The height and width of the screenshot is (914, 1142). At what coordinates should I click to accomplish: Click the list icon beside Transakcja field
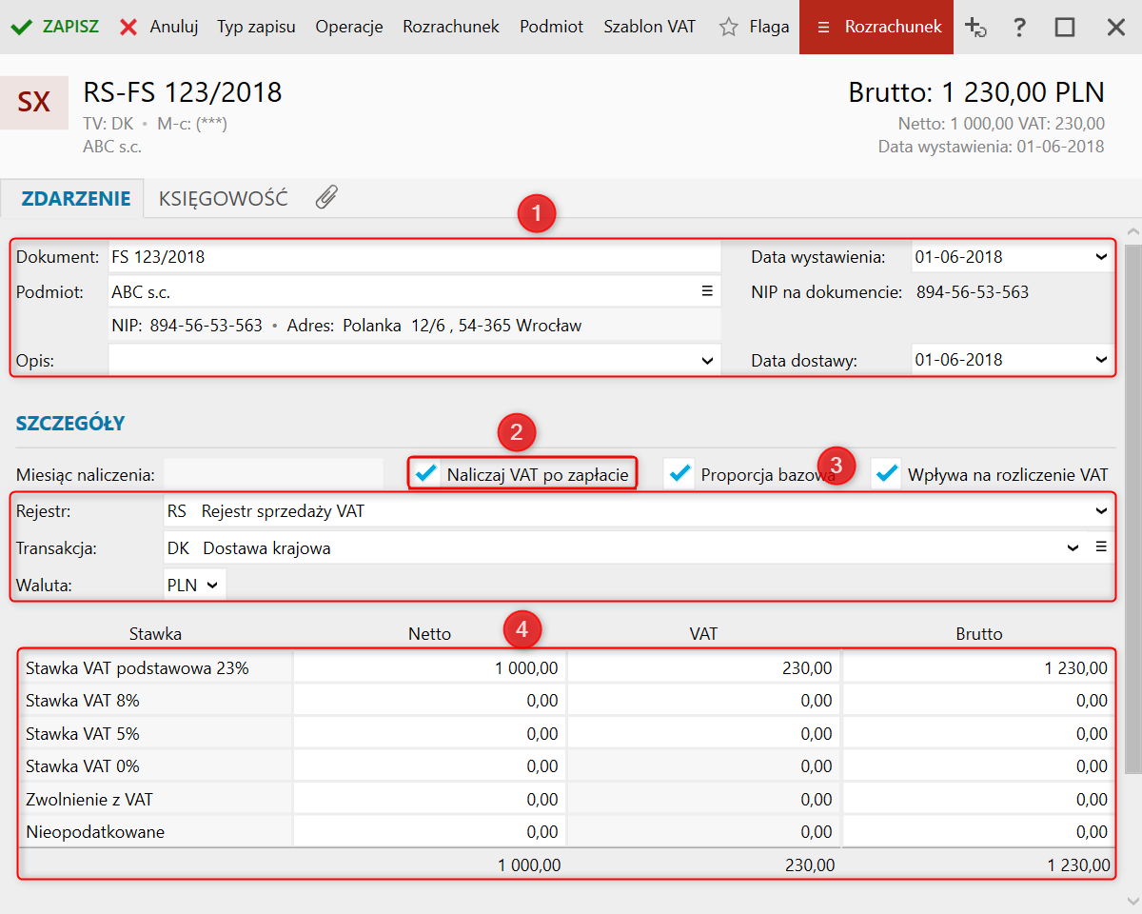click(1101, 546)
